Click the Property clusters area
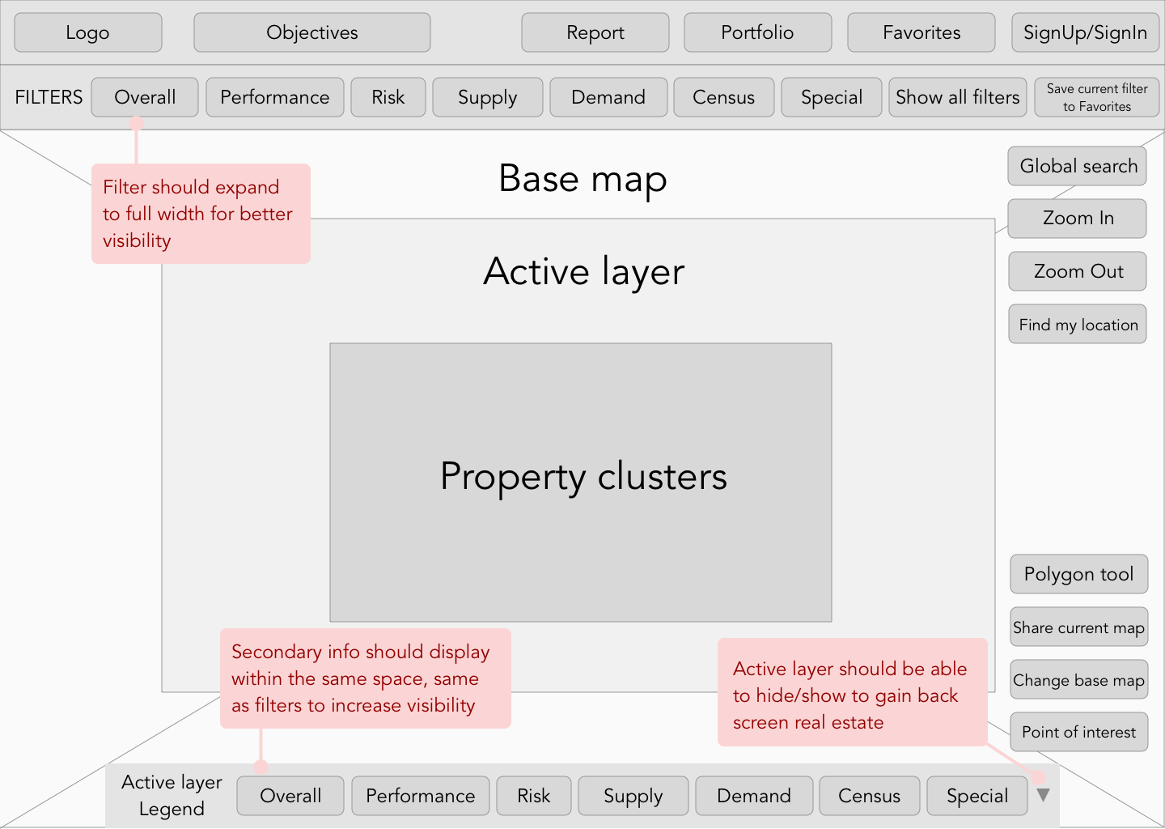The image size is (1165, 829). click(581, 483)
